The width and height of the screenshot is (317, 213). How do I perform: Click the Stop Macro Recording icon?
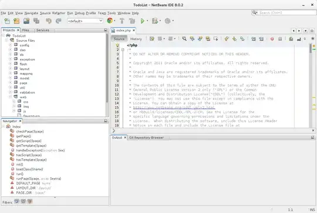280,39
